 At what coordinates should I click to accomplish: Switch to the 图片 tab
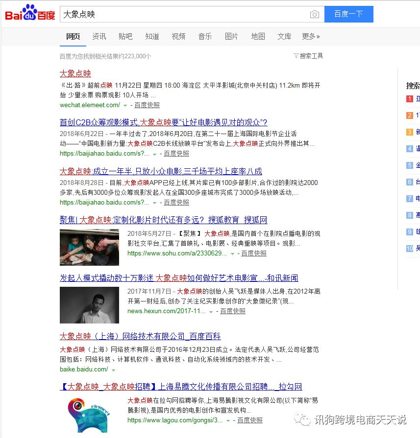[x=231, y=36]
